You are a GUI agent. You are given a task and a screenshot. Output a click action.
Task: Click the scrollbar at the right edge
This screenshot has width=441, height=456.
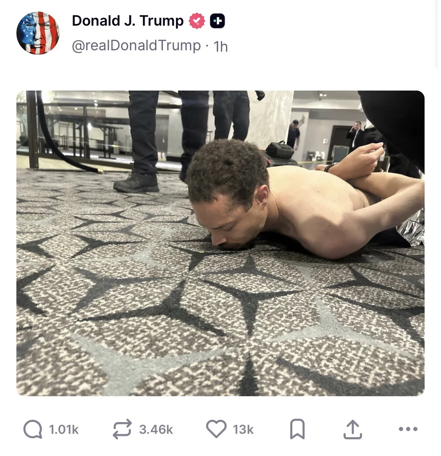pos(436,34)
